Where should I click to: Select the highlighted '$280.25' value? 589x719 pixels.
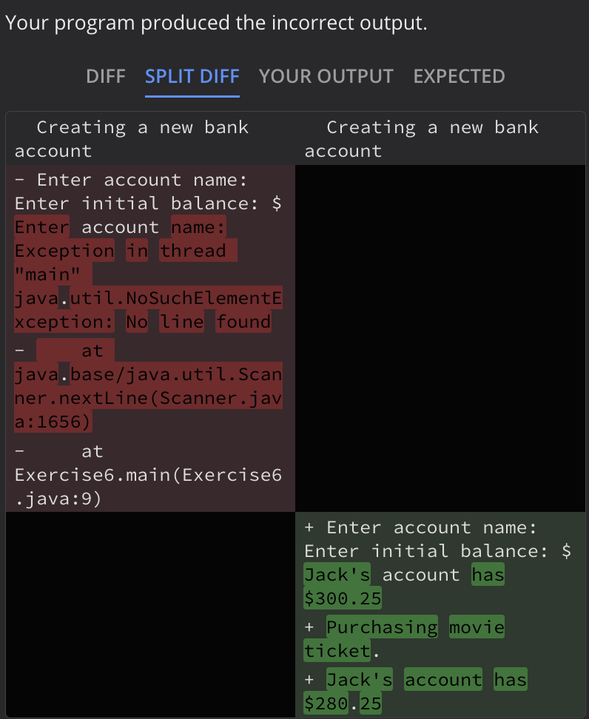(339, 703)
